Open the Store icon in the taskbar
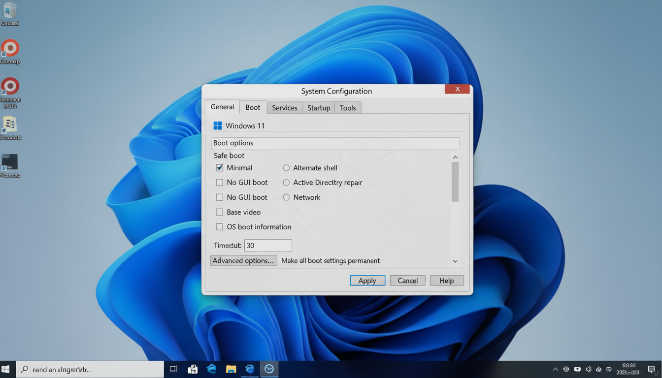This screenshot has width=662, height=378. point(193,369)
